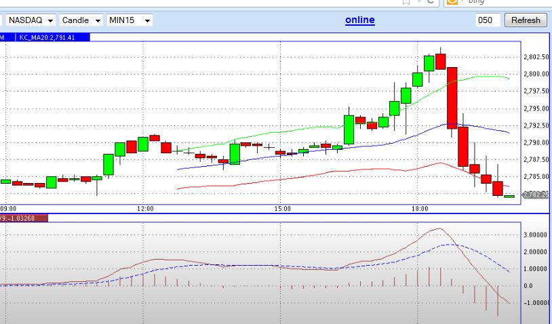The width and height of the screenshot is (552, 324).
Task: Open the MIN15 timeframe dropdown
Action: click(130, 20)
